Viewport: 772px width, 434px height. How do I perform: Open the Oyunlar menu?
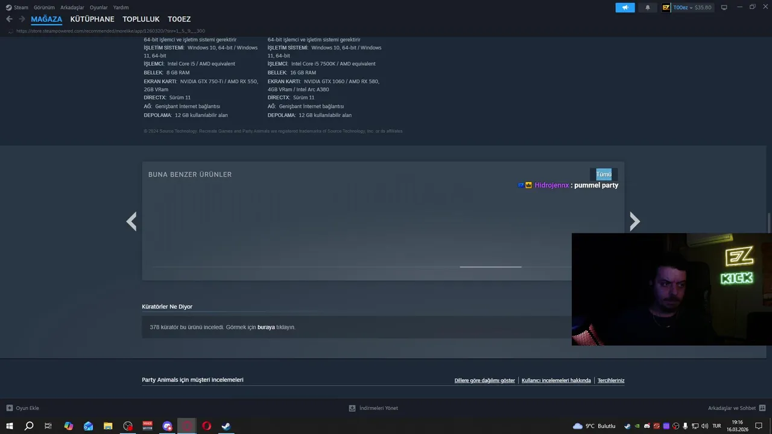click(x=98, y=7)
